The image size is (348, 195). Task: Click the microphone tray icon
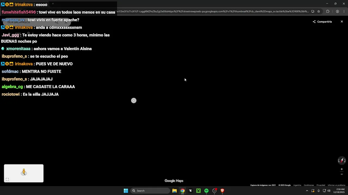319,191
